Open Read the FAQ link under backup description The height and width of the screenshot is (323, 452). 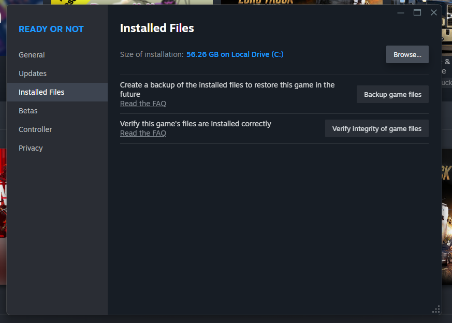pyautogui.click(x=143, y=104)
